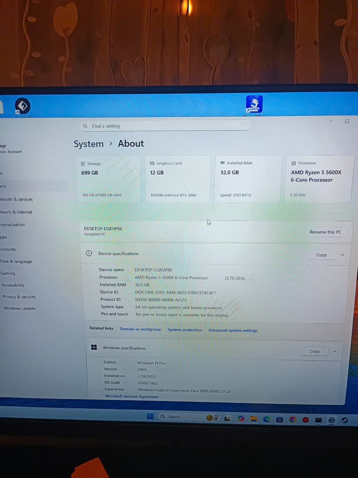Open Personalization settings
The width and height of the screenshot is (358, 478).
point(13,225)
